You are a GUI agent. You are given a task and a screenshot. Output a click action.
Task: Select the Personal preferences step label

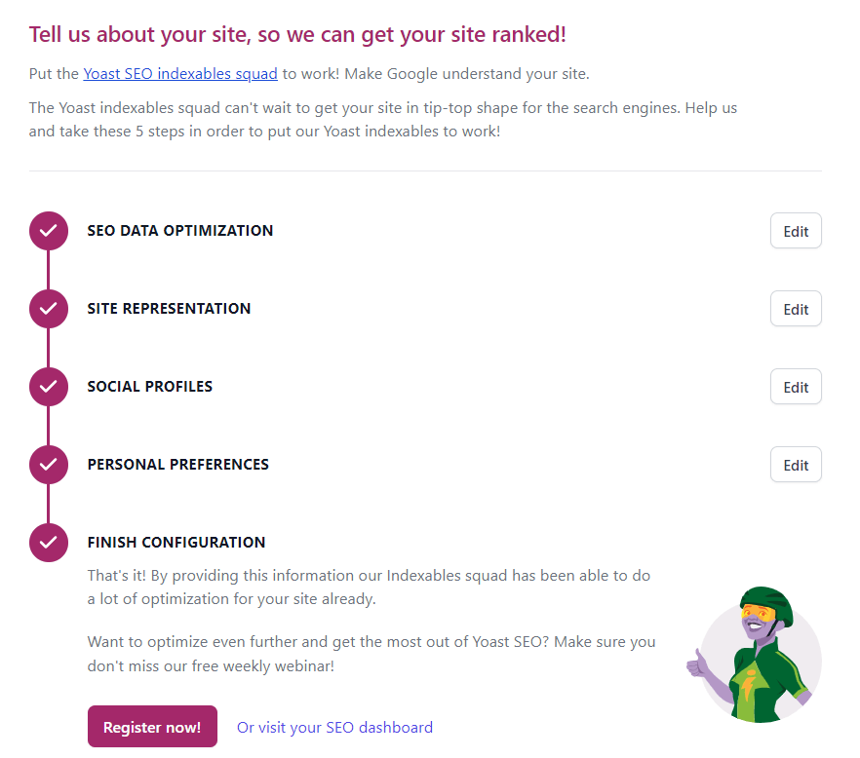pos(177,465)
